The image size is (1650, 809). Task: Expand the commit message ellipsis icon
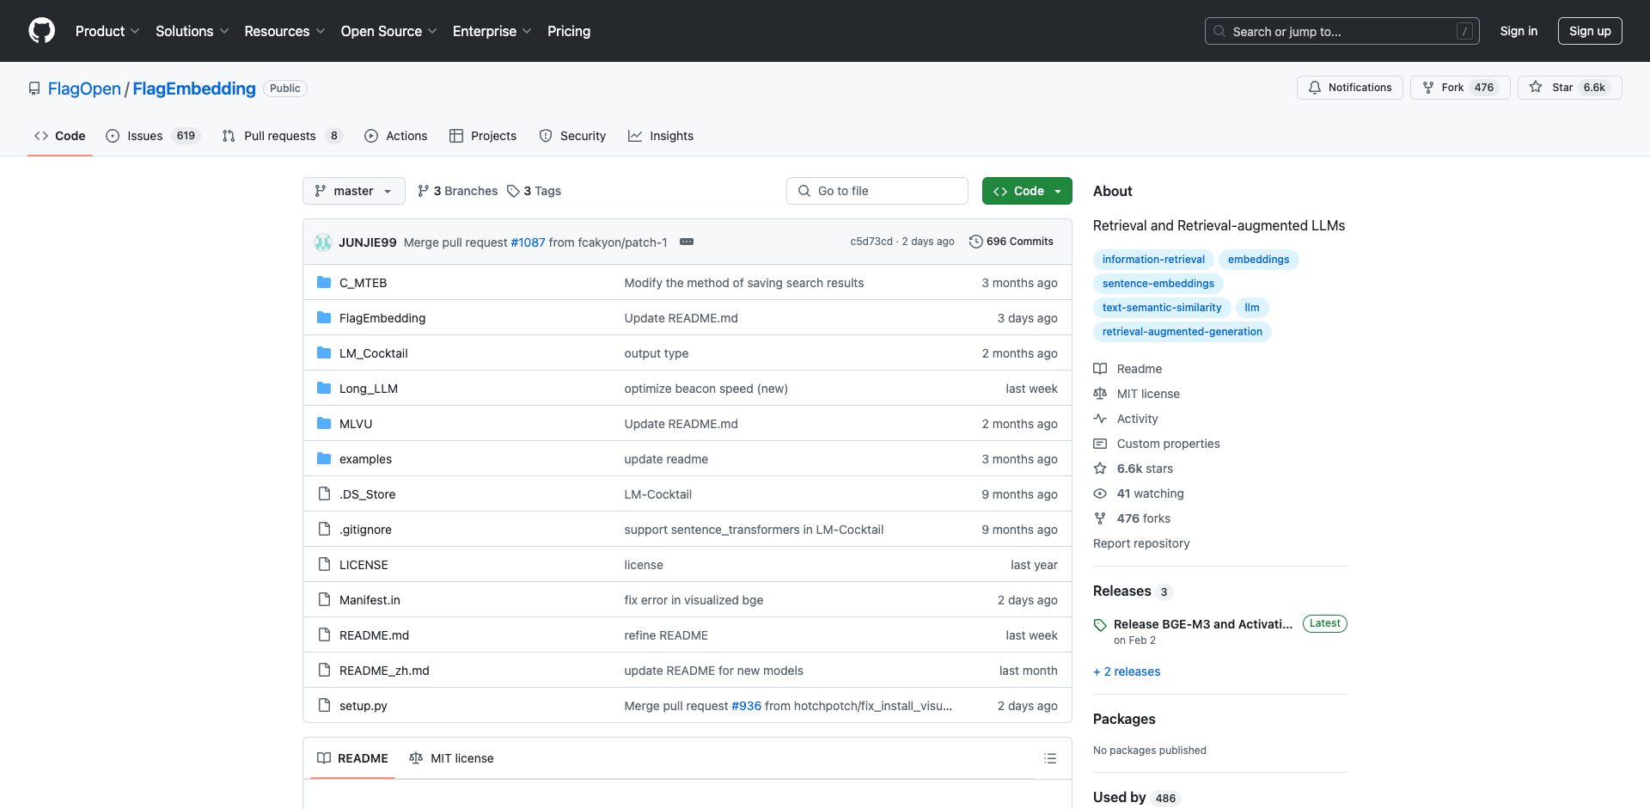[x=687, y=242]
